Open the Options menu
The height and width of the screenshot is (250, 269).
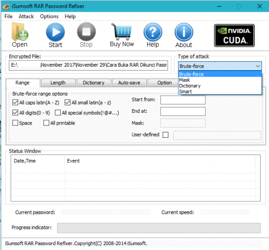[x=49, y=16]
